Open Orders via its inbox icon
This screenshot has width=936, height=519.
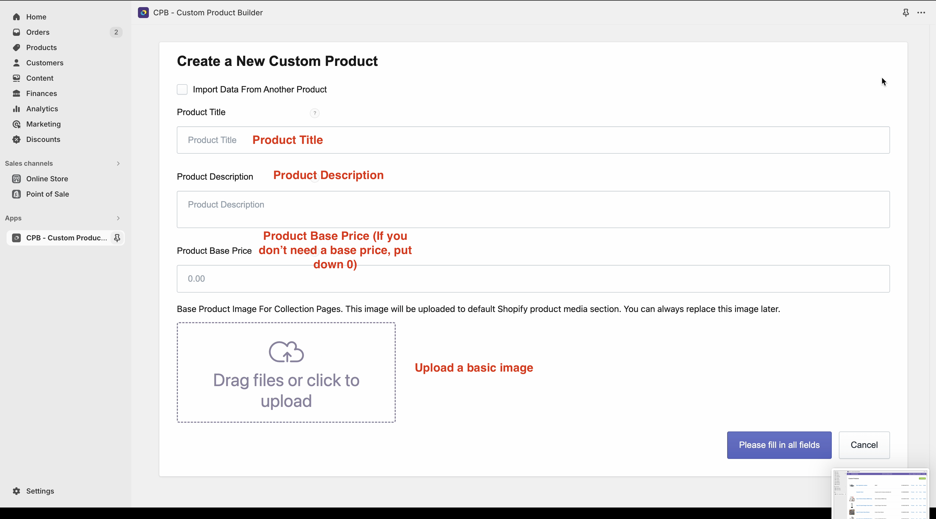point(16,32)
